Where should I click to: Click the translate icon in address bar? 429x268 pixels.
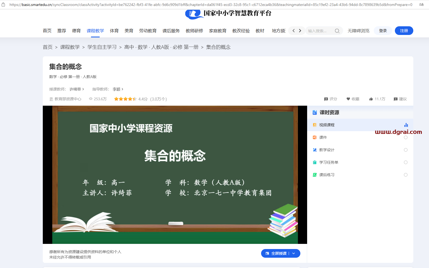(x=421, y=5)
